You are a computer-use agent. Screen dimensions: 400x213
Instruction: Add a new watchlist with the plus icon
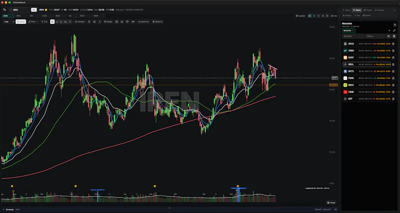pyautogui.click(x=389, y=30)
